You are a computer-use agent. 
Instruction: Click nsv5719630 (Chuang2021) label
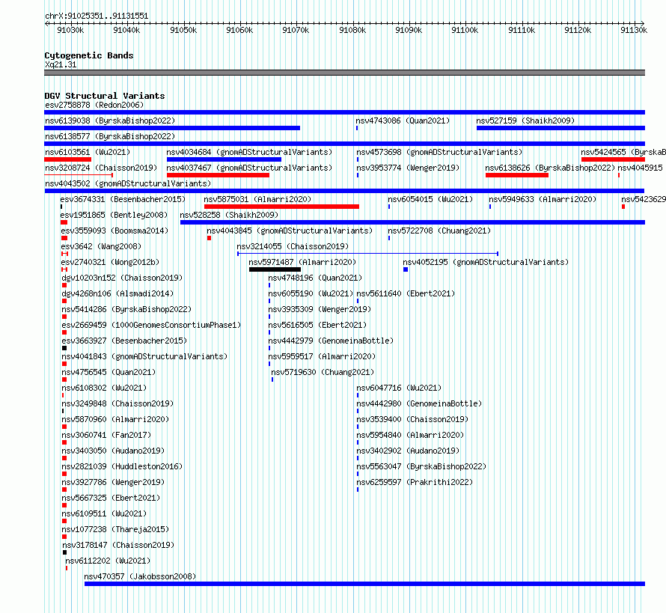(323, 372)
